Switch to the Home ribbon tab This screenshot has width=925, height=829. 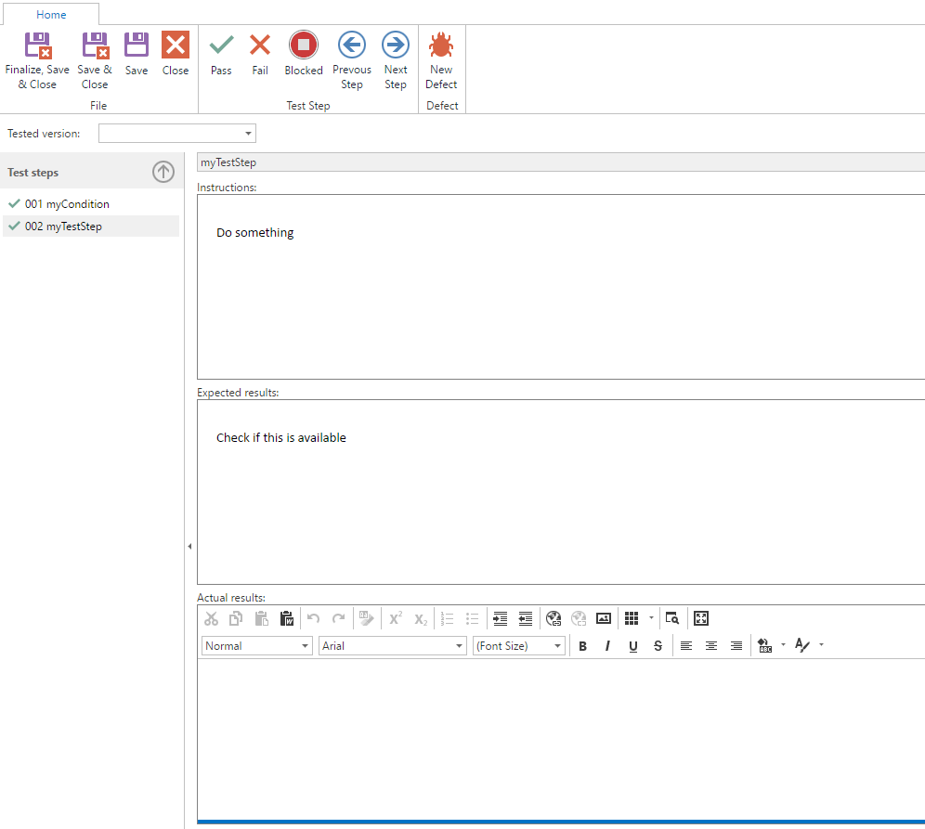[x=51, y=15]
